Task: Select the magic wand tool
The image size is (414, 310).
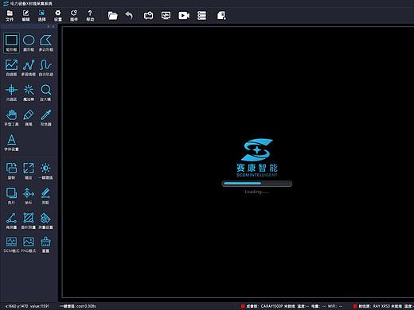Action: point(29,92)
